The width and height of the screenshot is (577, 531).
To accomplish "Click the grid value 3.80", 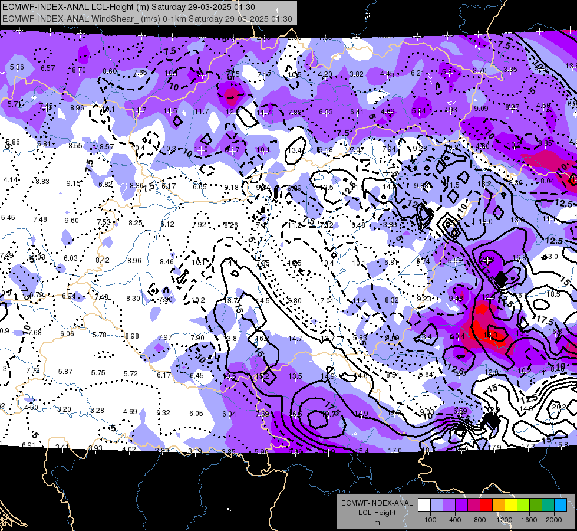I will pyautogui.click(x=294, y=301).
